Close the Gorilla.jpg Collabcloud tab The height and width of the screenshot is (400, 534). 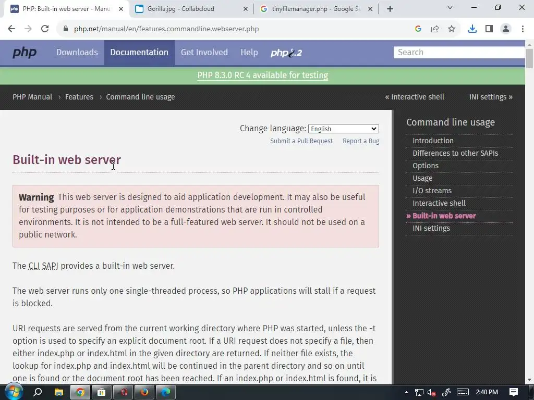246,9
